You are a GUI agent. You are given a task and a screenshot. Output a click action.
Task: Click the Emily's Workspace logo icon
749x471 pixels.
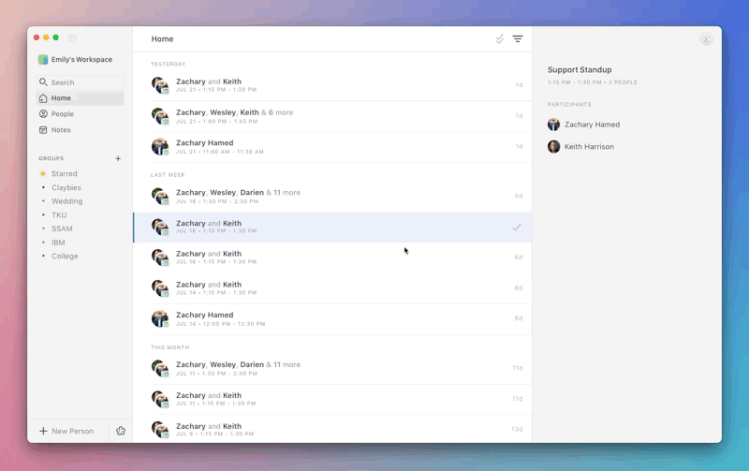point(43,59)
